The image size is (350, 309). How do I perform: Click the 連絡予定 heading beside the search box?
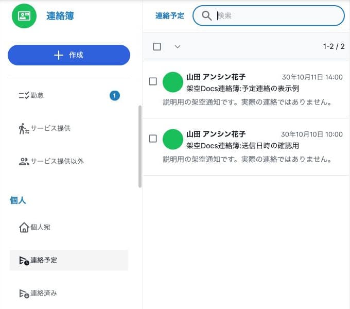170,15
